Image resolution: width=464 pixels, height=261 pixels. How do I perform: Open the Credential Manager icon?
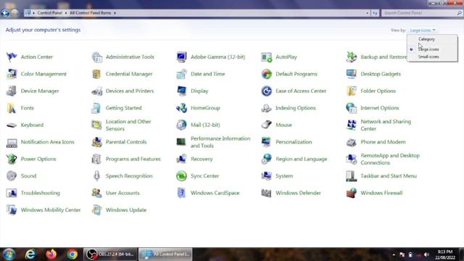click(x=96, y=74)
